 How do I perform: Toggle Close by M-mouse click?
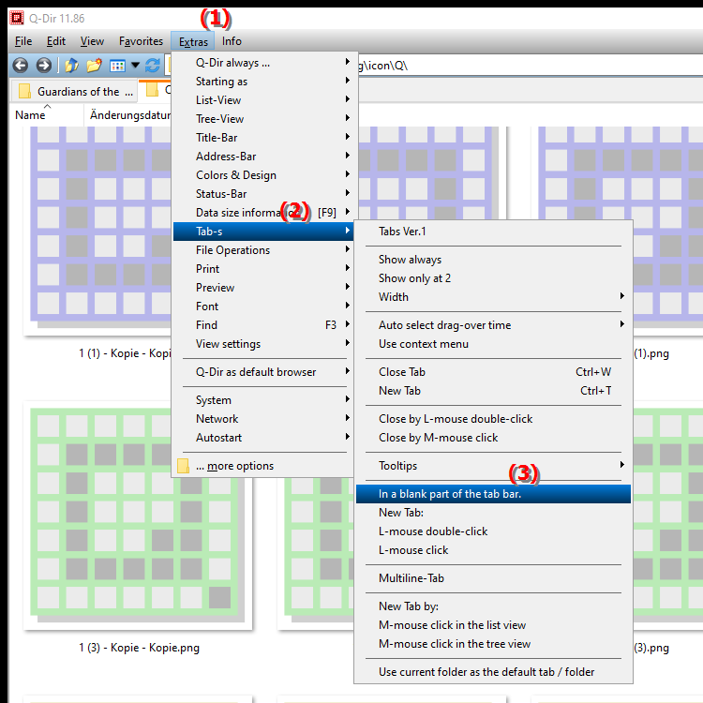click(493, 438)
